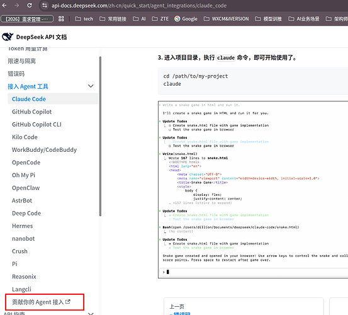Open the tech bookmark folder
This screenshot has width=348, height=315.
[84, 19]
